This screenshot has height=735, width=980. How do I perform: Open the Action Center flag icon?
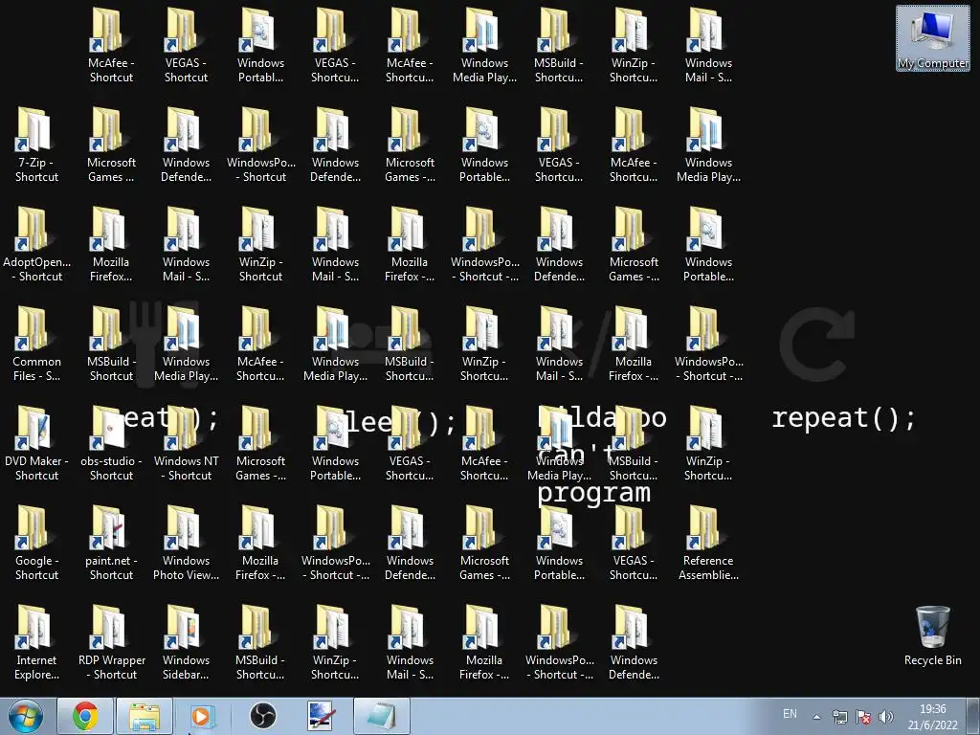863,717
